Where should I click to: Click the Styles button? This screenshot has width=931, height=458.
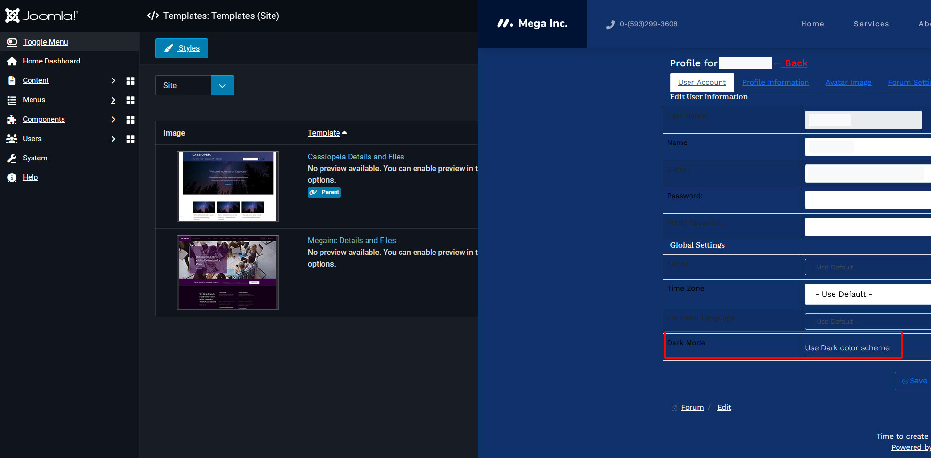click(181, 48)
